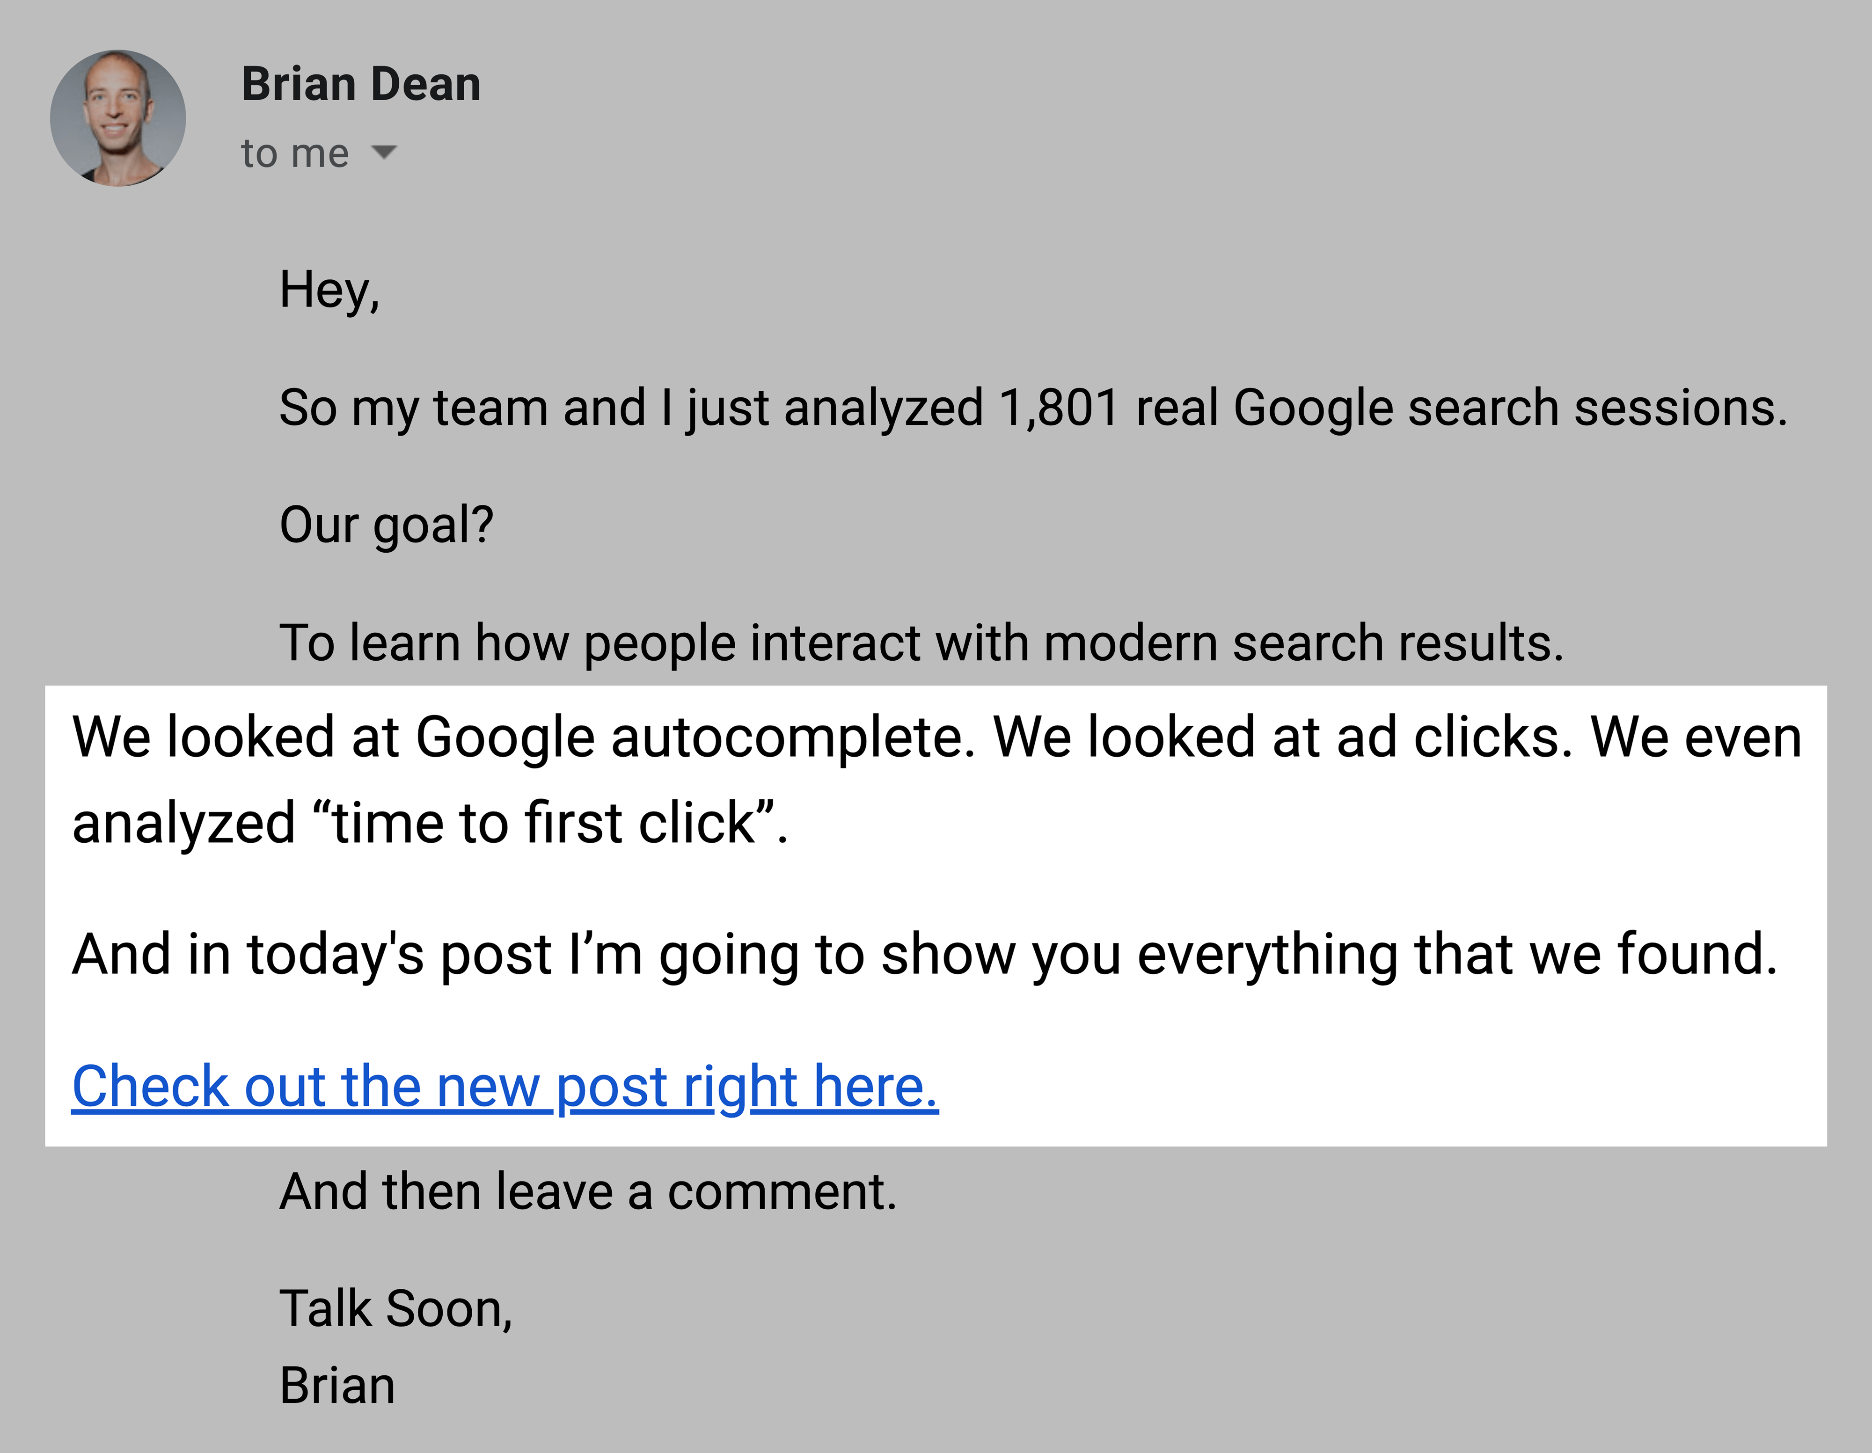Click the 'Hey,' greeting line
The height and width of the screenshot is (1453, 1872).
click(329, 290)
